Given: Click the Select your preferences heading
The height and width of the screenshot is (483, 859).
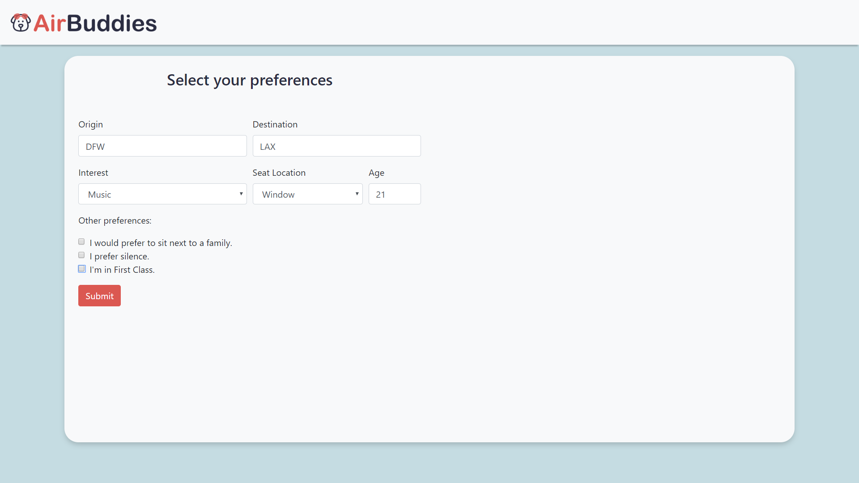Looking at the screenshot, I should 250,80.
